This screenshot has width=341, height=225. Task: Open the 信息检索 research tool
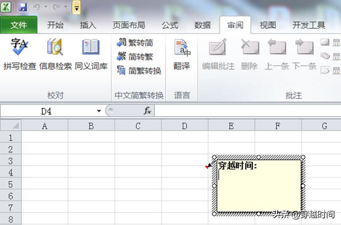(55, 54)
